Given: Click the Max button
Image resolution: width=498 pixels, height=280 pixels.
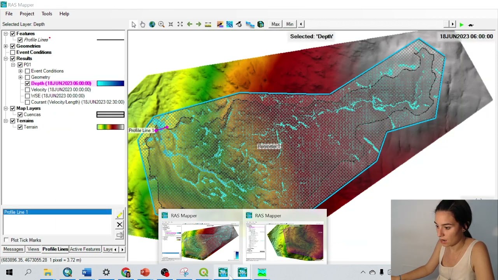Looking at the screenshot, I should tap(275, 24).
